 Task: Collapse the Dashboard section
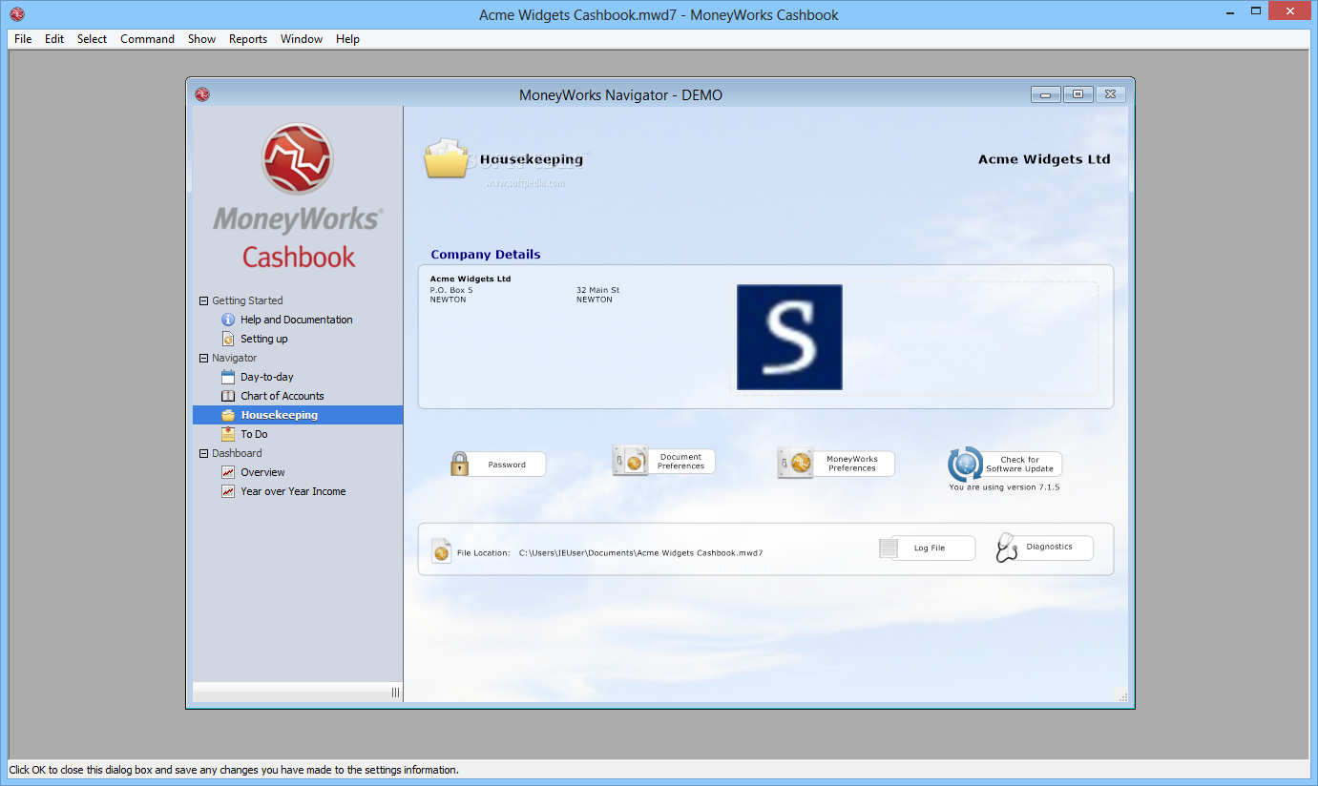(203, 453)
